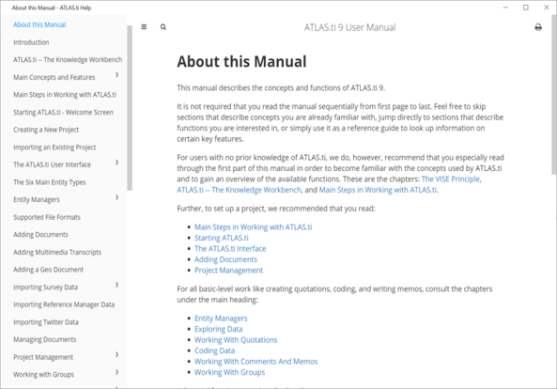
Task: Open Starting ATLAS.ti bullet link
Action: 222,238
